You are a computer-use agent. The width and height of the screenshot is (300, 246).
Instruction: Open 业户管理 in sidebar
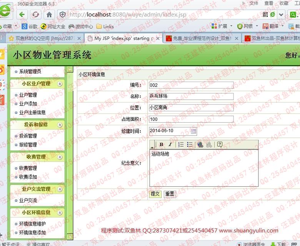28,95
